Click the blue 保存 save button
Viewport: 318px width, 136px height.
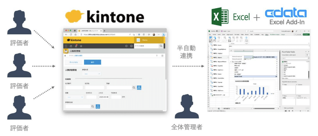point(92,62)
